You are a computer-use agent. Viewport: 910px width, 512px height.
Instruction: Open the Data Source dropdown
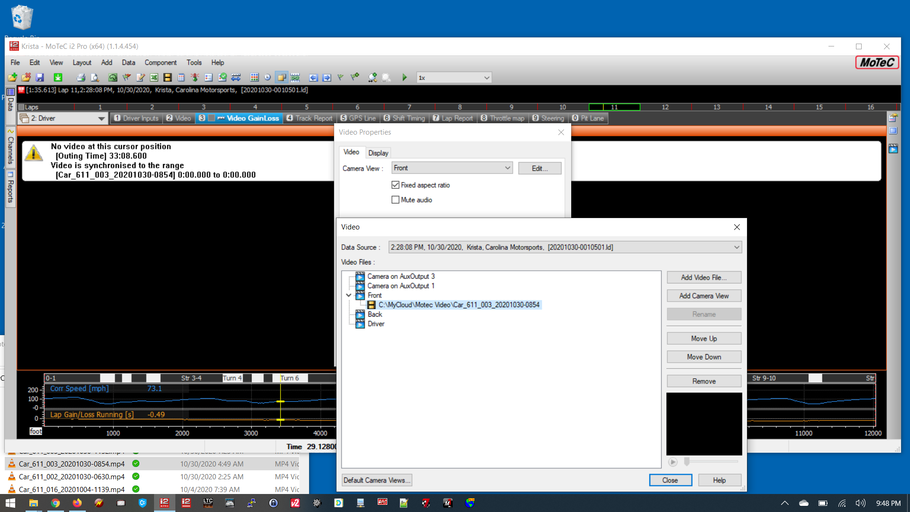(565, 247)
